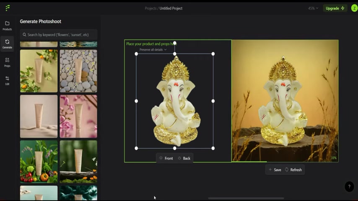358x201 pixels.
Task: Open the Products sidebar tab
Action: (x=7, y=26)
